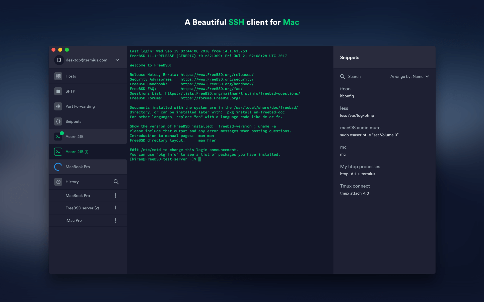Image resolution: width=484 pixels, height=302 pixels.
Task: Click the yellow minimize traffic light
Action: [60, 50]
